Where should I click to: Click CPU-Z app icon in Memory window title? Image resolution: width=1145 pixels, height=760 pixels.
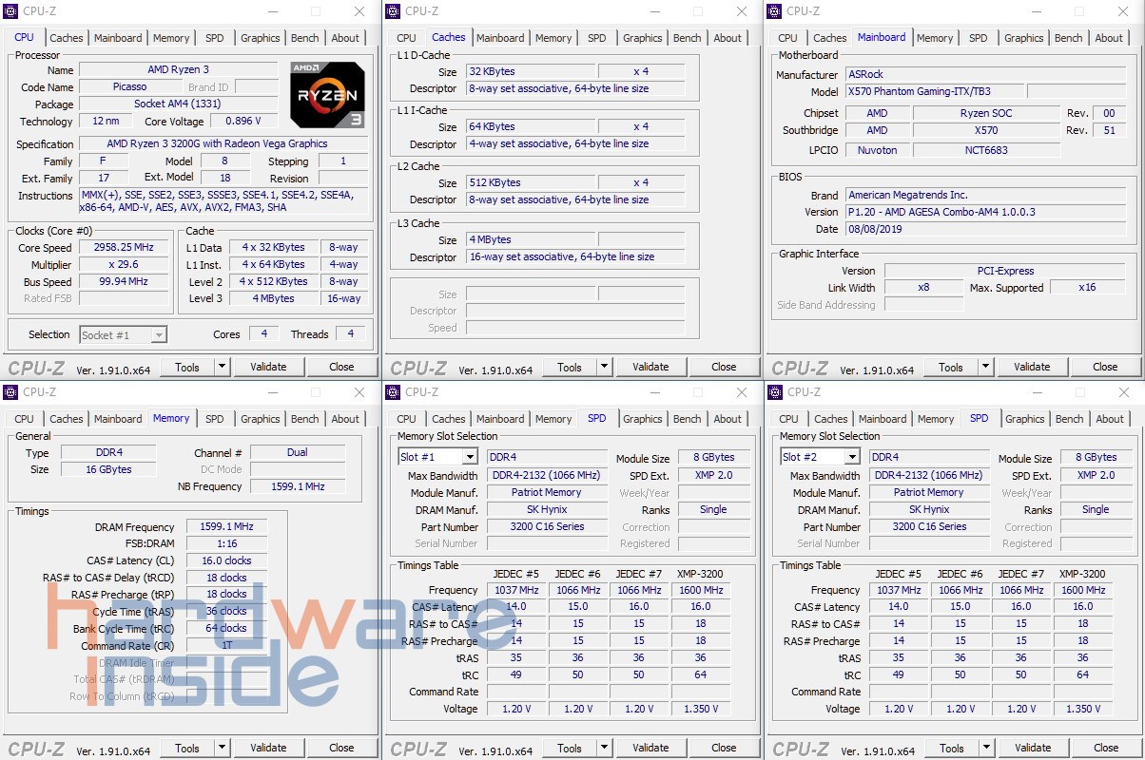tap(10, 392)
